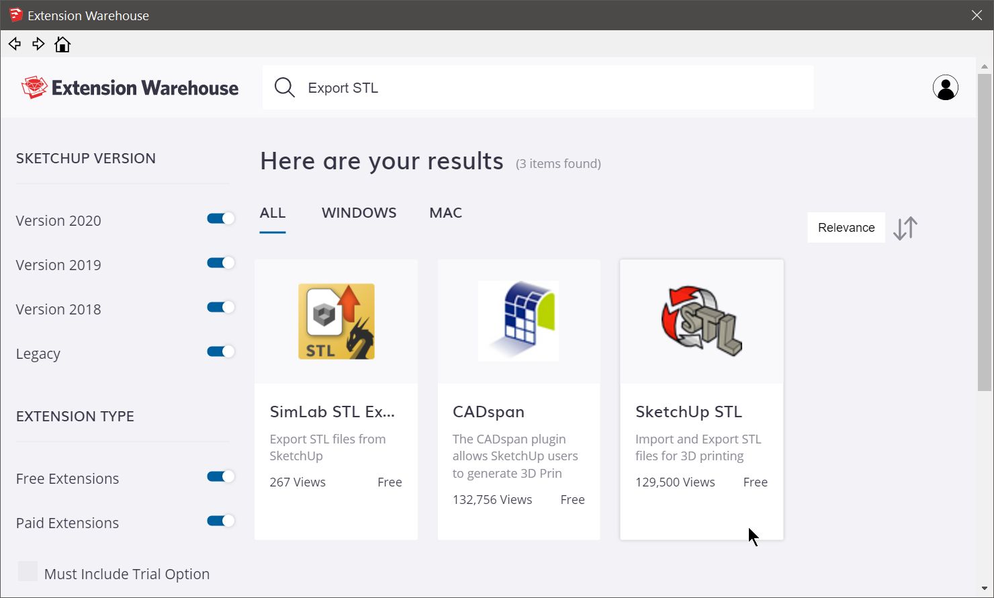994x598 pixels.
Task: Click the magnifier search icon
Action: click(285, 87)
